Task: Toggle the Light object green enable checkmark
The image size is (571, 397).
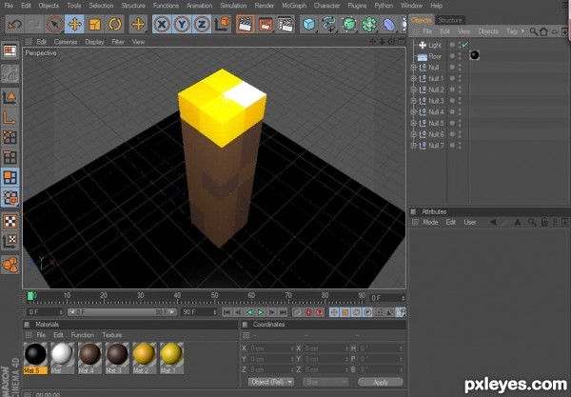Action: point(464,45)
